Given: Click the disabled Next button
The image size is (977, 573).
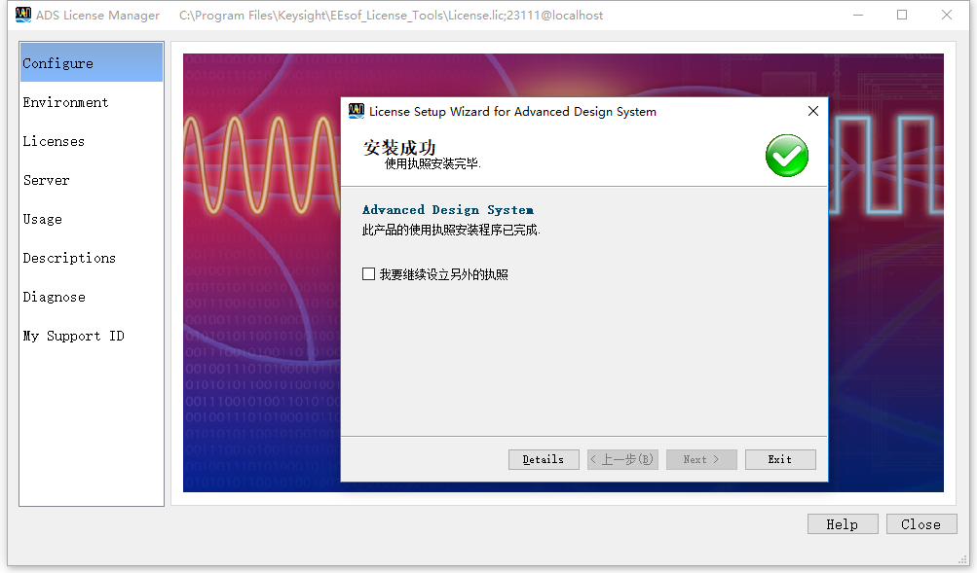Looking at the screenshot, I should [701, 460].
